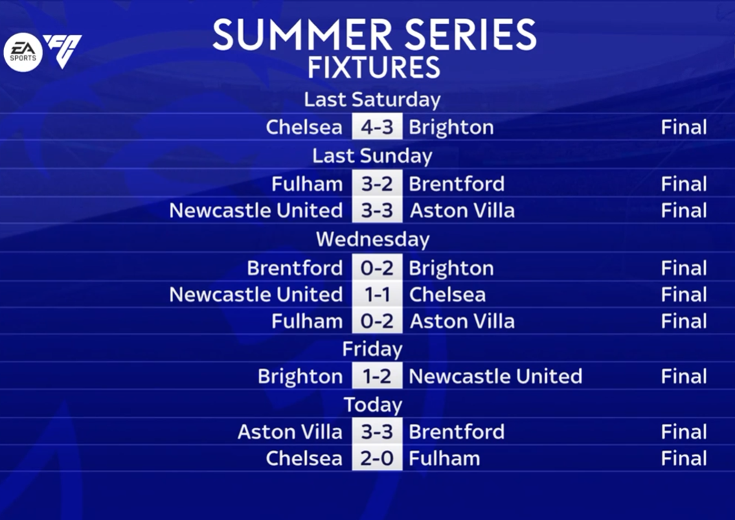Select the Brighton 1-2 Newcastle score box
The image size is (735, 520).
tap(377, 376)
